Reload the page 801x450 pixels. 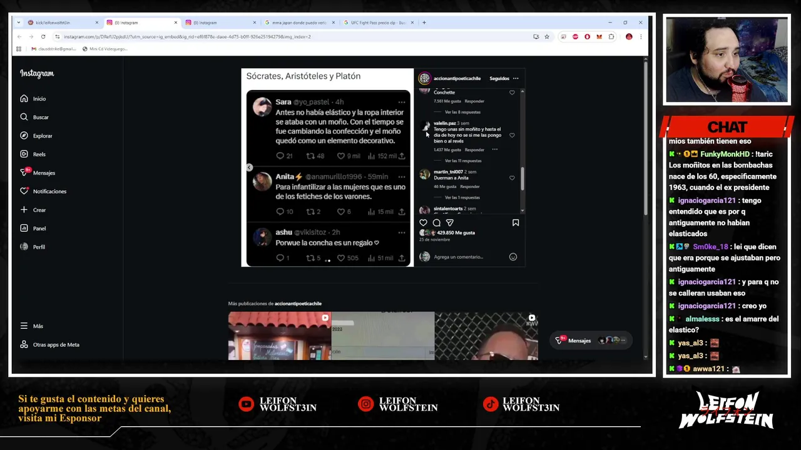43,37
